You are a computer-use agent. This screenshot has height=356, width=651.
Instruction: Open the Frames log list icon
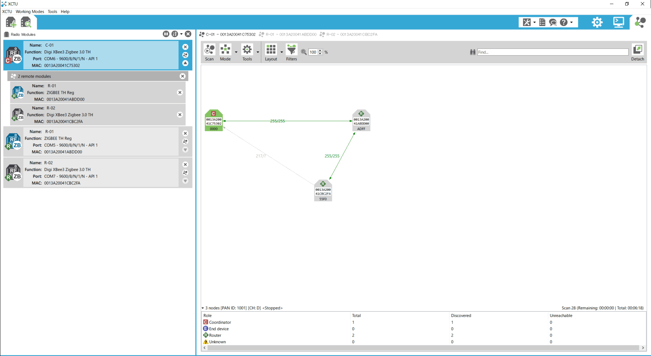[542, 23]
